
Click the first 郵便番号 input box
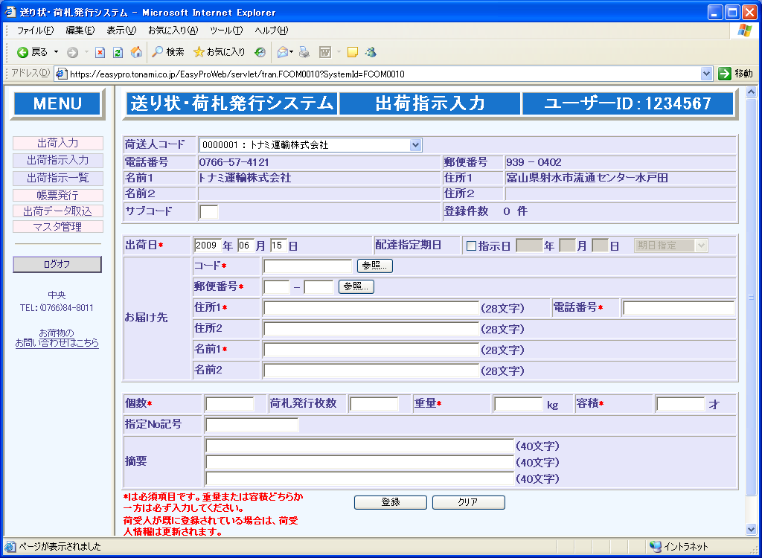click(x=277, y=287)
